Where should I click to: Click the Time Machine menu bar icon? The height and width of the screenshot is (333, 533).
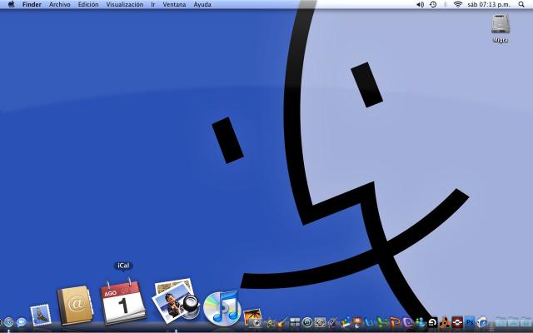pyautogui.click(x=433, y=4)
